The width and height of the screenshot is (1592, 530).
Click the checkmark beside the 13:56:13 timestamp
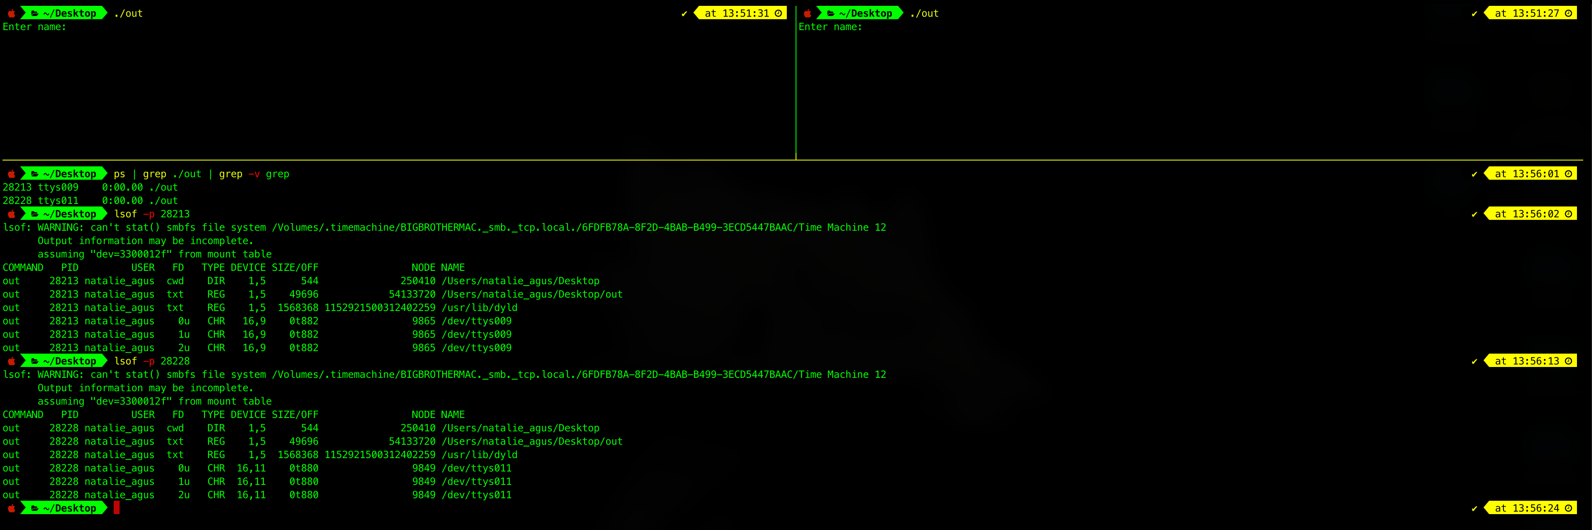1475,362
